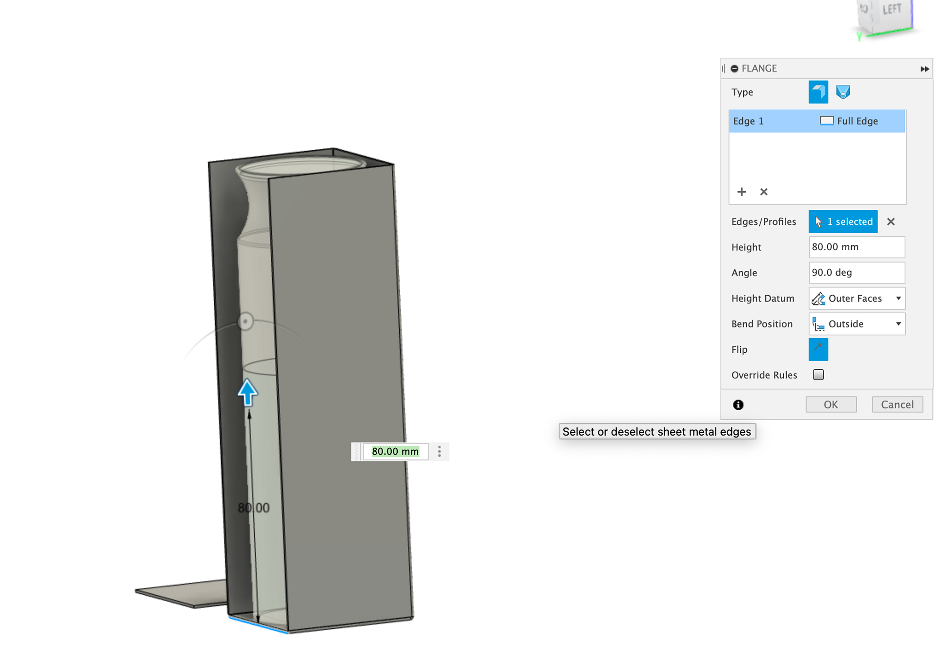Enable the Override Rules checkbox
The height and width of the screenshot is (664, 937).
(x=818, y=375)
